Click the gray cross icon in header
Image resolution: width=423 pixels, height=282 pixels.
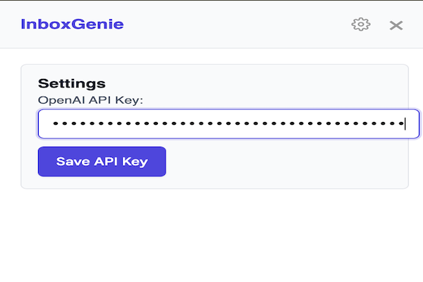click(x=396, y=25)
